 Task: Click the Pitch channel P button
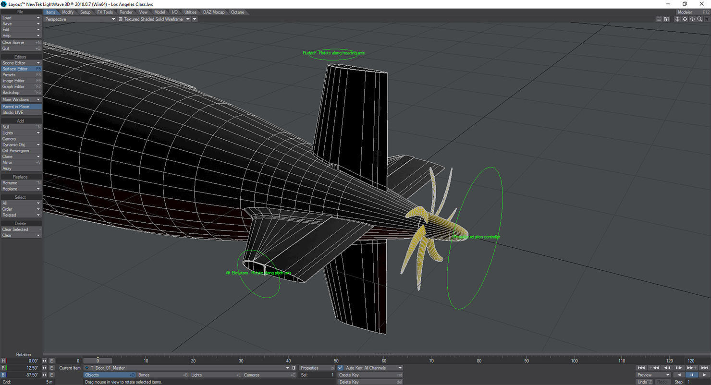pyautogui.click(x=3, y=368)
